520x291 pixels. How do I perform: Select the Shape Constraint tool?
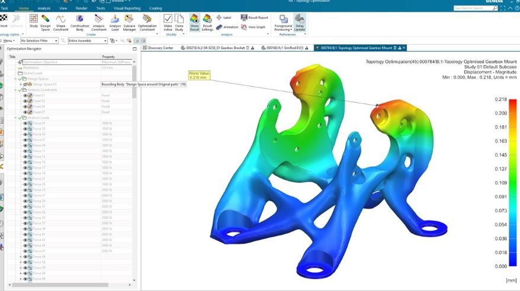[60, 22]
